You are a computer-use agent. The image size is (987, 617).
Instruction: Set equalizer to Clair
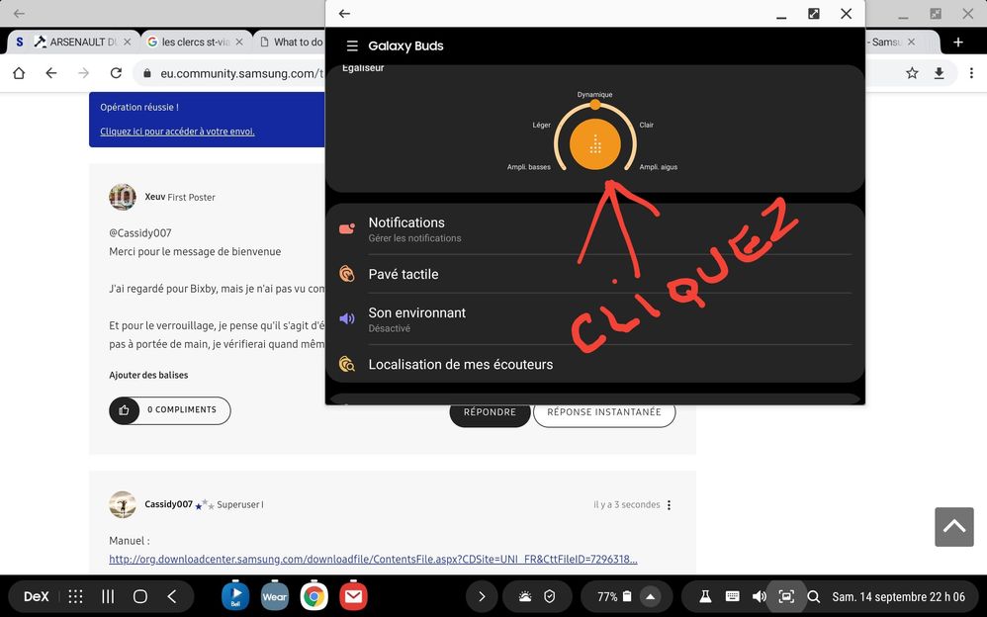(647, 125)
